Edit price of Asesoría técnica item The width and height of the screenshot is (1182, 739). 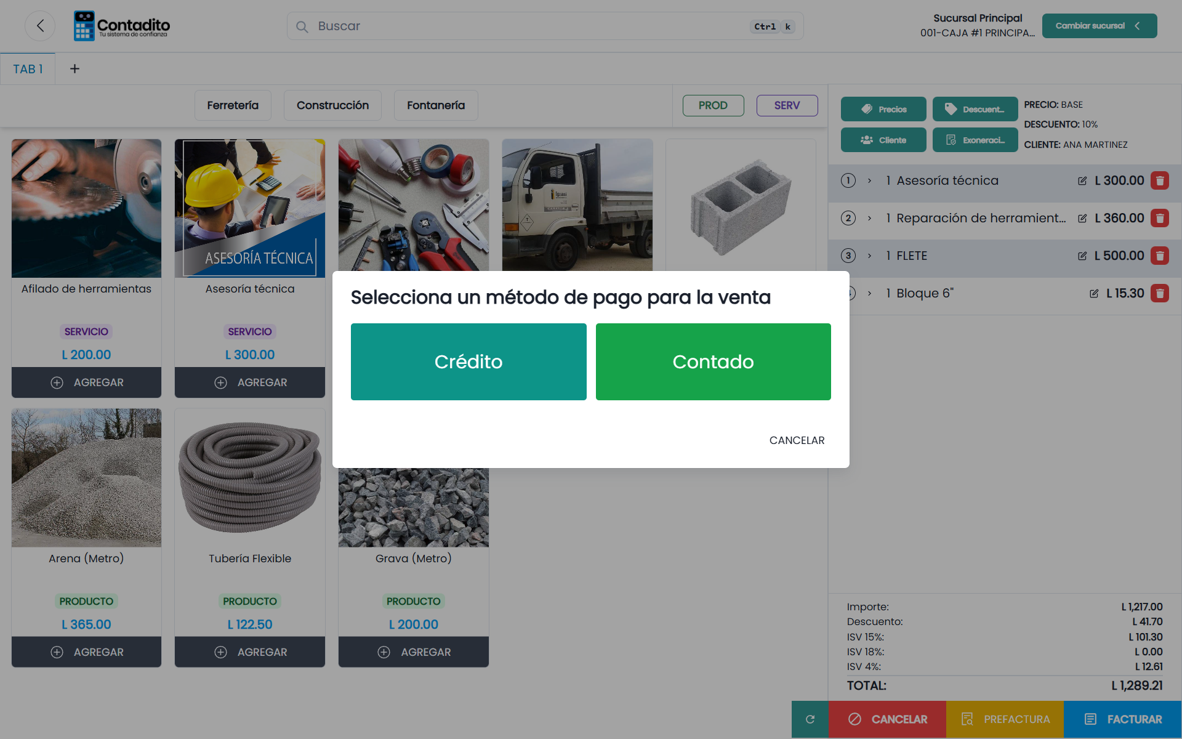1082,181
